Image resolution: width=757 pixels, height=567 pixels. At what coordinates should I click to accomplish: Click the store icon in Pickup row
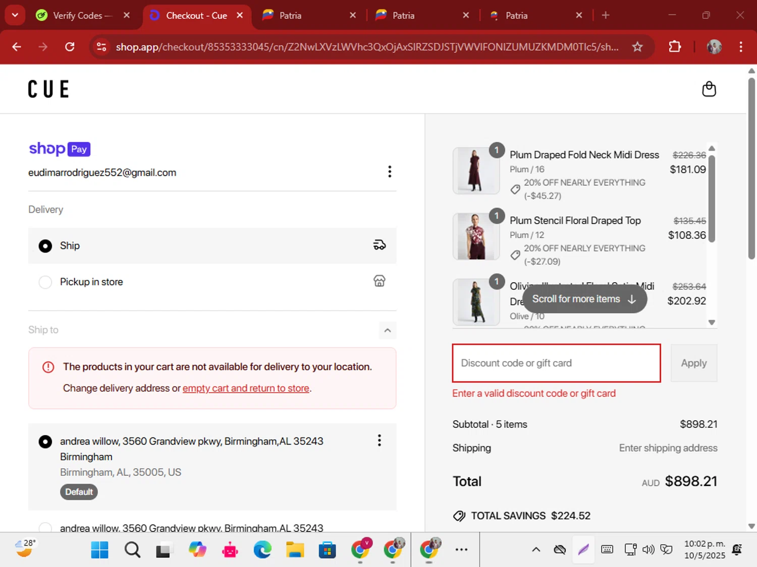[x=379, y=281]
